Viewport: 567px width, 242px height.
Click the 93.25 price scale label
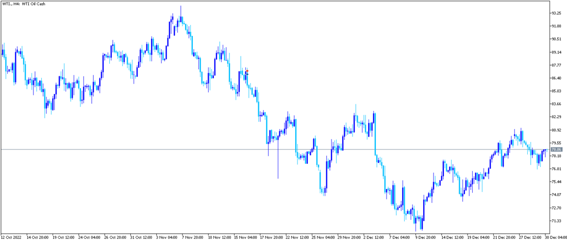(x=556, y=13)
